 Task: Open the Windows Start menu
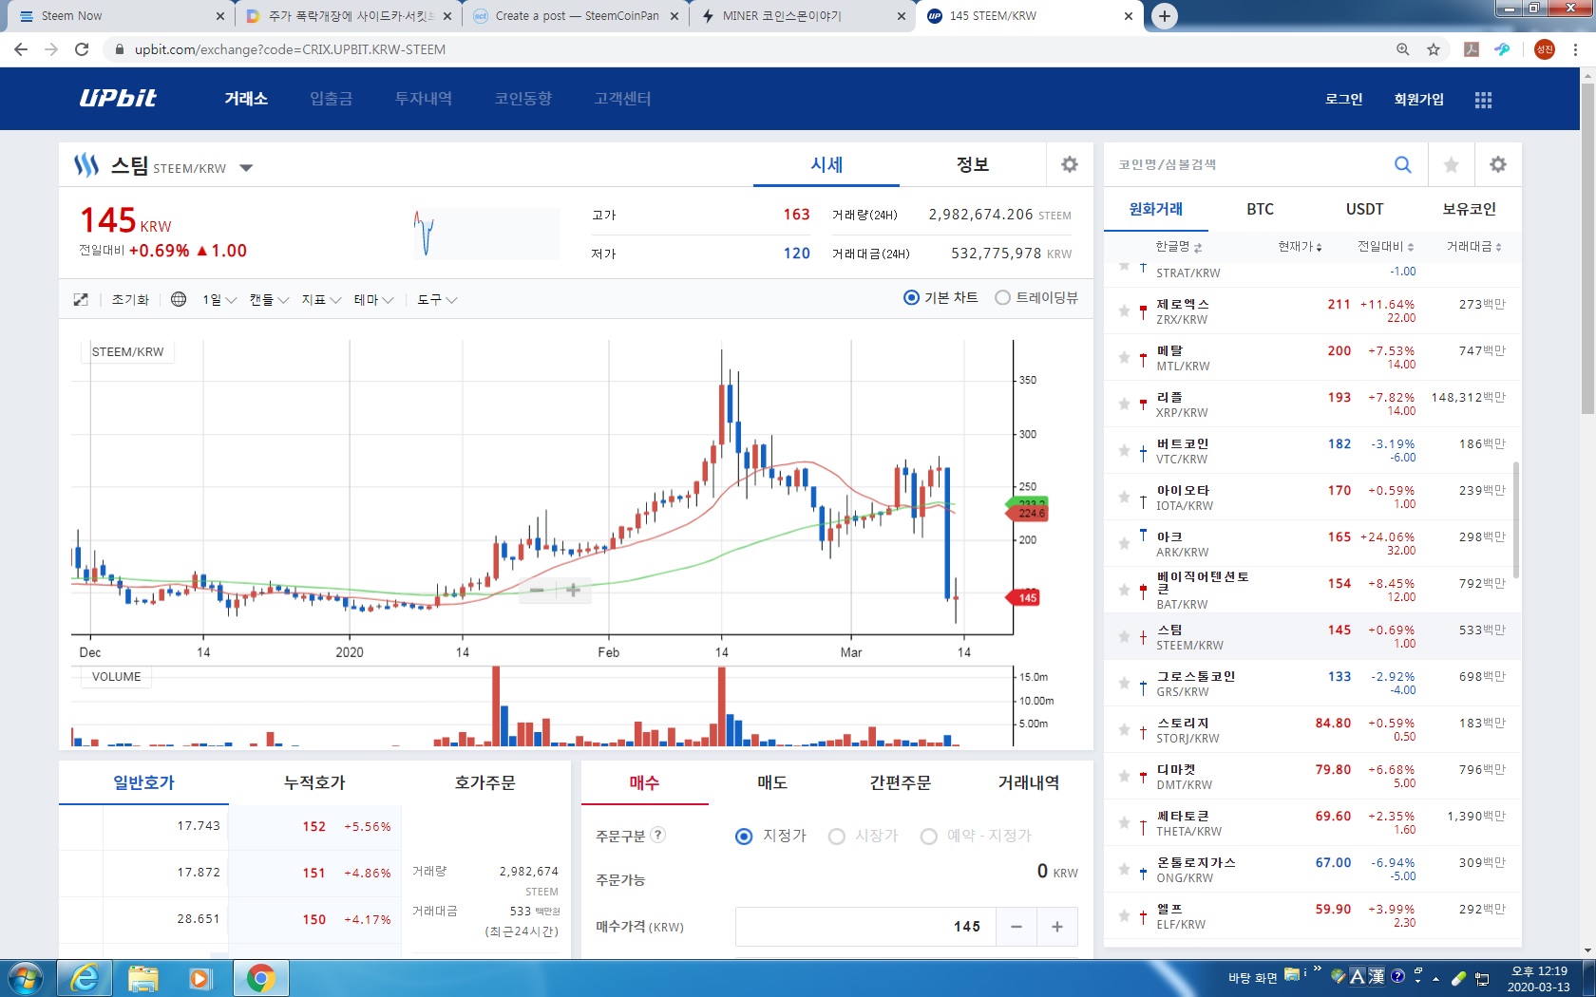coord(26,978)
